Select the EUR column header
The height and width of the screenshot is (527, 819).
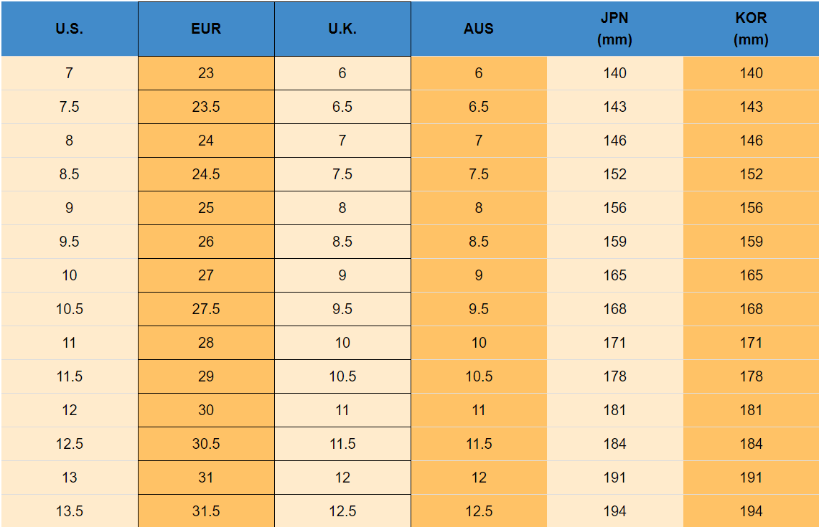pos(206,29)
